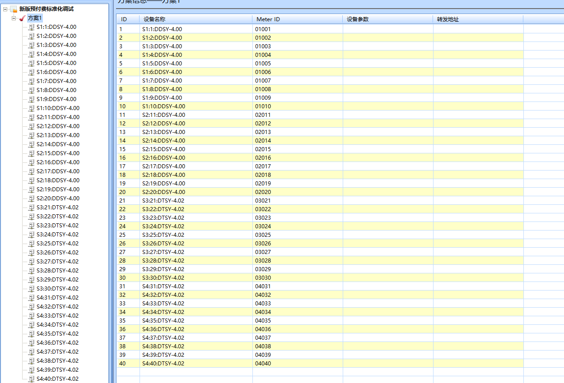Sort table by the ID column header
564x383 pixels.
(x=128, y=19)
